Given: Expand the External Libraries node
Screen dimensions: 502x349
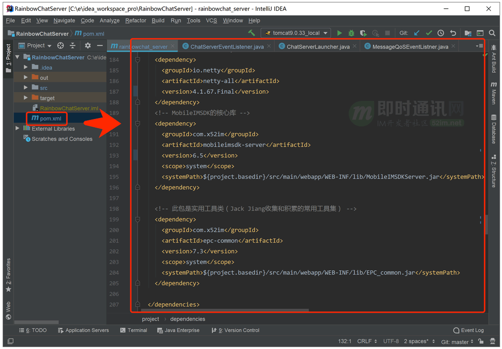Looking at the screenshot, I should [x=18, y=128].
